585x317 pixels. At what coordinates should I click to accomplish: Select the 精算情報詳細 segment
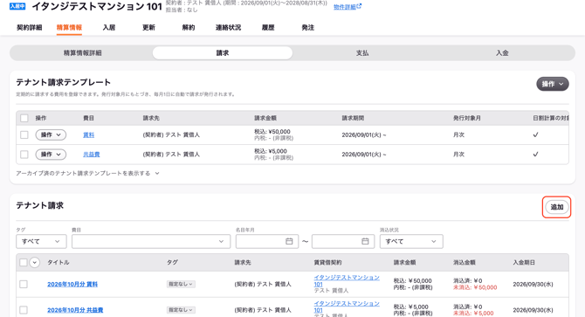[82, 53]
